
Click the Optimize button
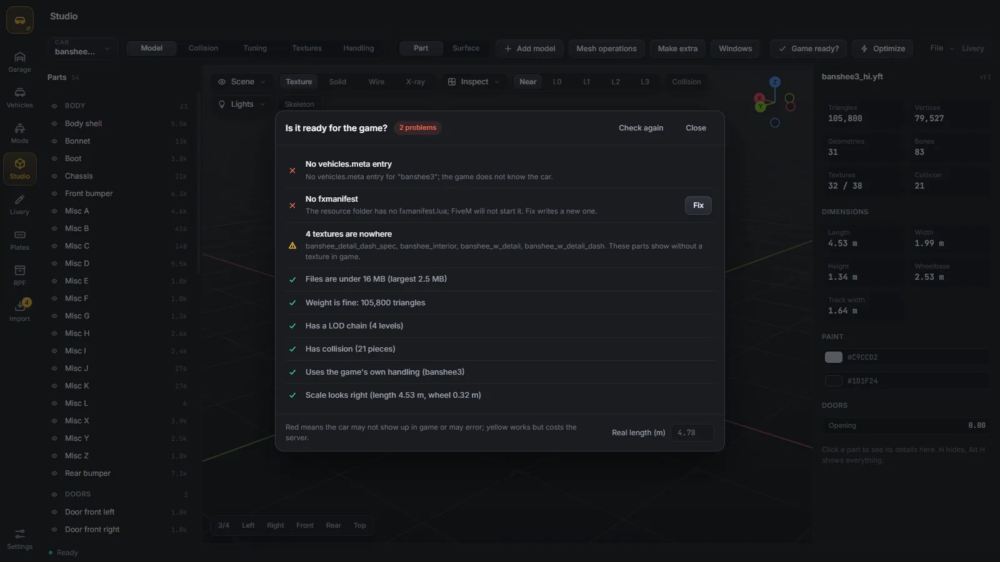(x=882, y=49)
